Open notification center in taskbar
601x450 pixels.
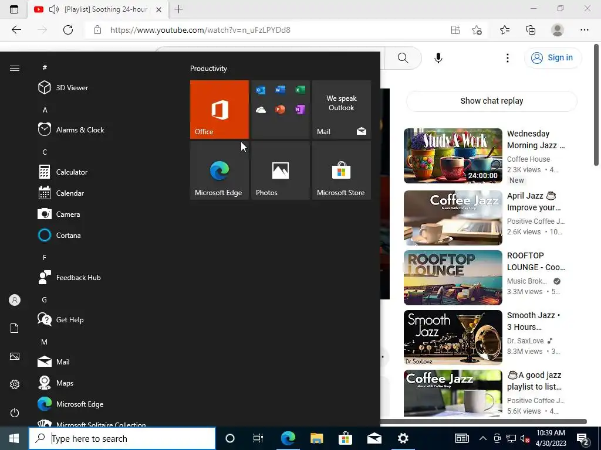click(x=583, y=439)
